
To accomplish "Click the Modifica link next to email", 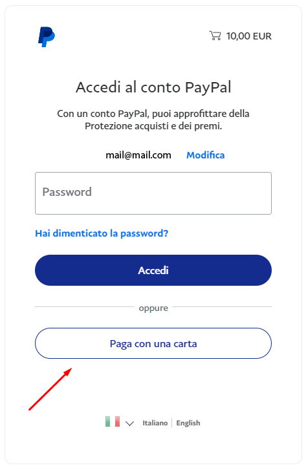I will pyautogui.click(x=206, y=155).
